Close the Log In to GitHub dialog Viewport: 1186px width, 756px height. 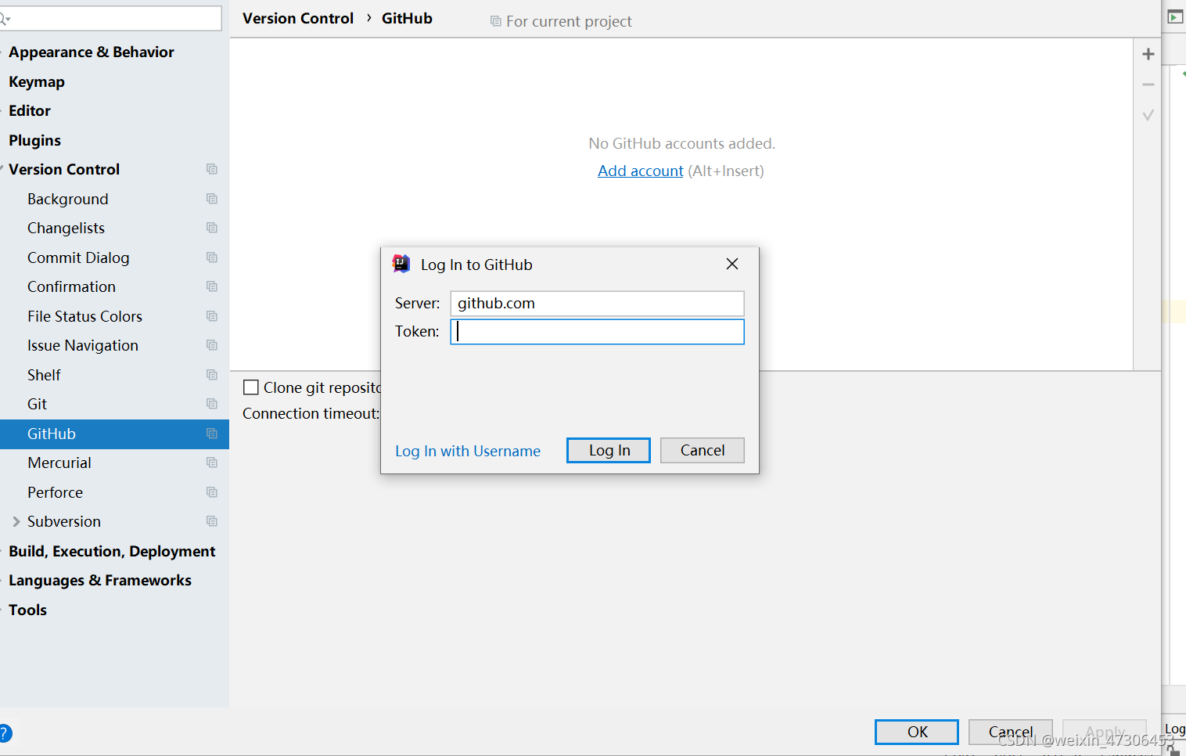[732, 264]
